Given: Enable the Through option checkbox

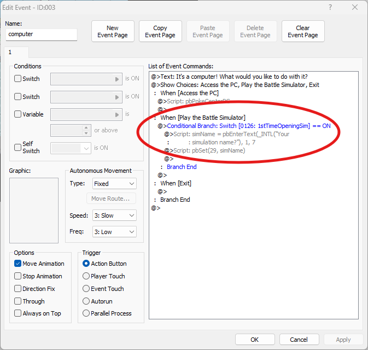Looking at the screenshot, I should [x=18, y=301].
